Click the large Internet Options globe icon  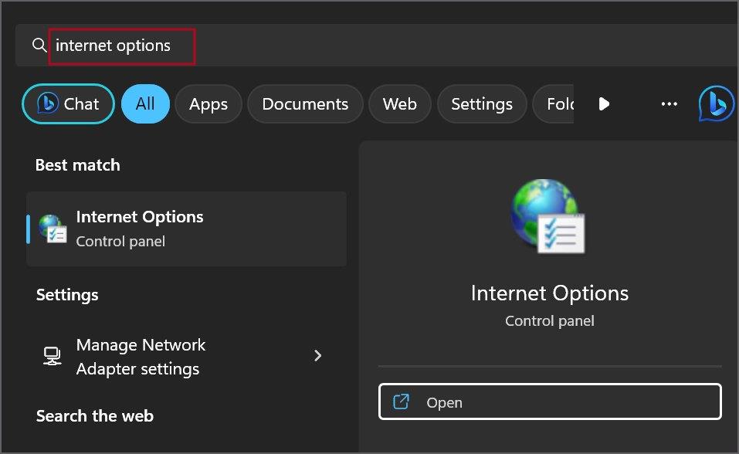tap(548, 216)
